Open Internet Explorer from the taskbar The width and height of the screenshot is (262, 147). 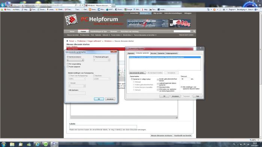(x=37, y=144)
